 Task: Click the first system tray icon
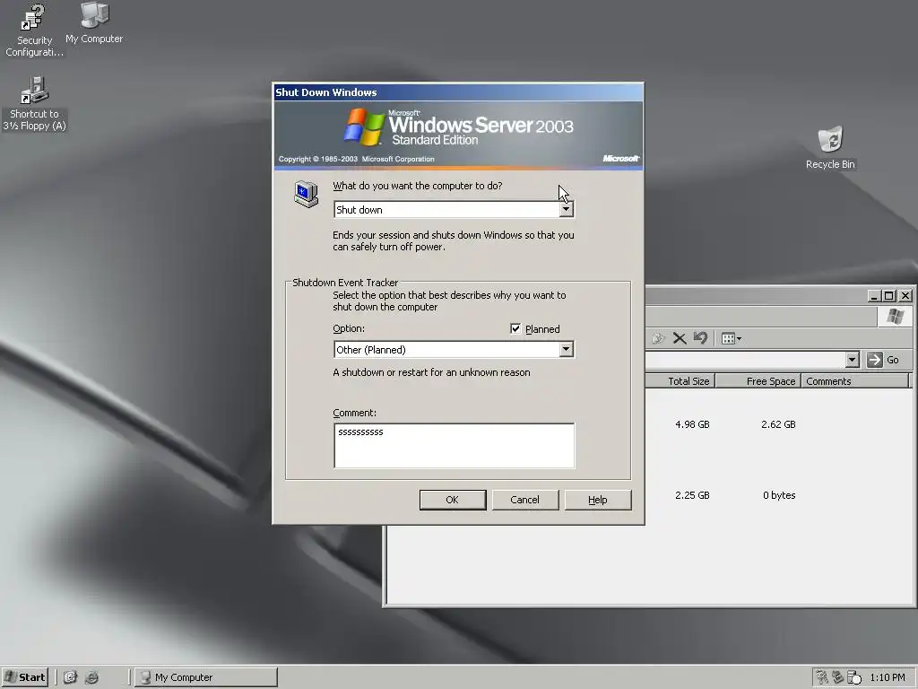(822, 677)
